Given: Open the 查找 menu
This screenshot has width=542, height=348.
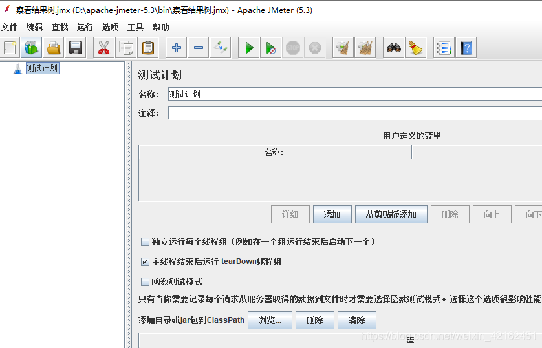Looking at the screenshot, I should (x=60, y=27).
